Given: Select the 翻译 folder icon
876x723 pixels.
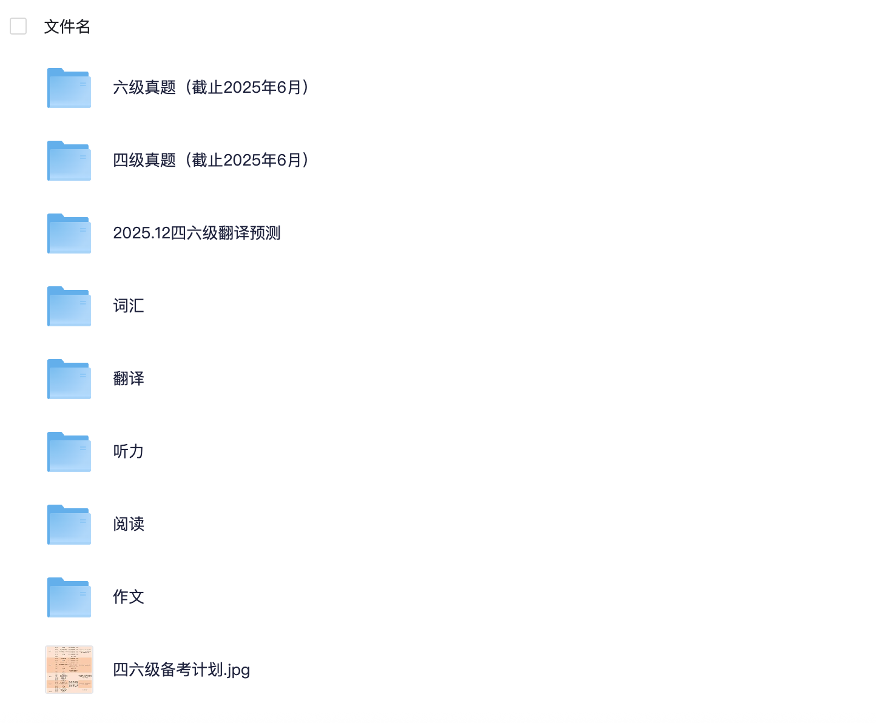Looking at the screenshot, I should coord(69,379).
